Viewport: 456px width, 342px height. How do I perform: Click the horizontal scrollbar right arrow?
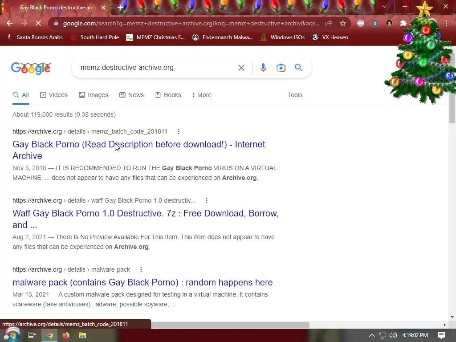tap(445, 325)
